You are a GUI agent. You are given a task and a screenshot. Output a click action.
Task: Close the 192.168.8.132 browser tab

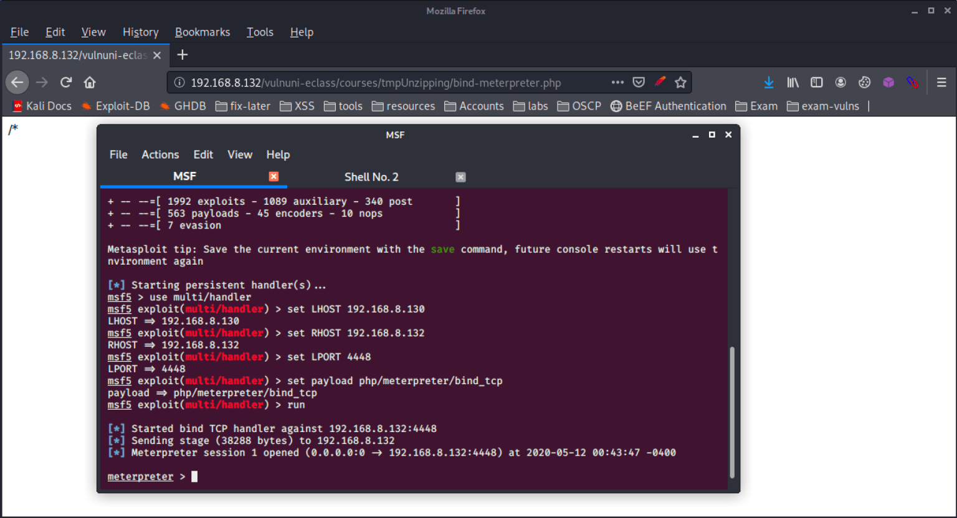(x=157, y=55)
